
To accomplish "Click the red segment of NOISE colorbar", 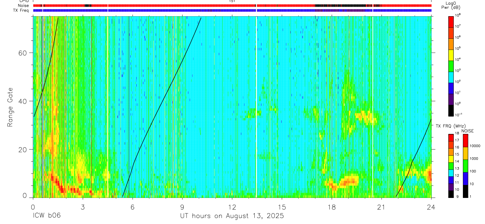I will click(x=466, y=141).
